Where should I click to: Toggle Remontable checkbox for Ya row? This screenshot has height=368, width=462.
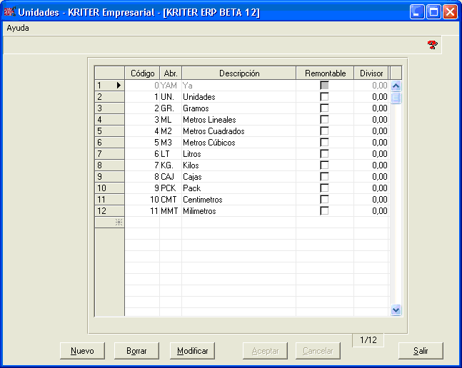click(x=324, y=86)
